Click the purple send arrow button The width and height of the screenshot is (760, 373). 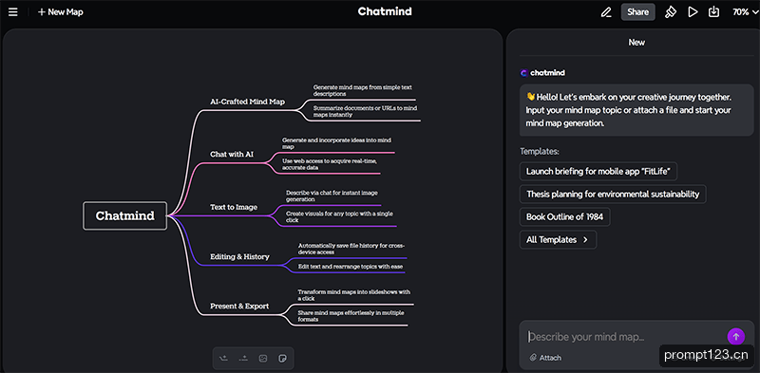point(735,336)
